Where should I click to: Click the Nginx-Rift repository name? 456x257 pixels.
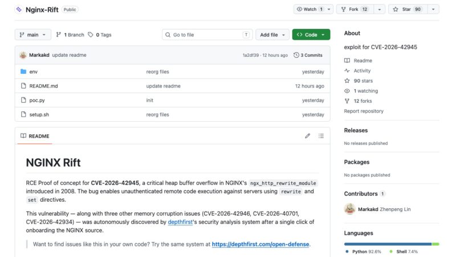tap(42, 10)
